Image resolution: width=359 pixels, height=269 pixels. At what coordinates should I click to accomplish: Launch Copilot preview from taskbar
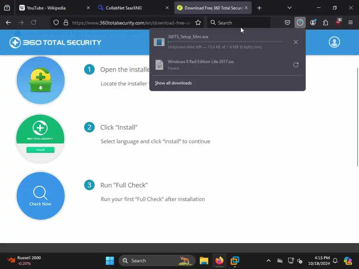(348, 261)
